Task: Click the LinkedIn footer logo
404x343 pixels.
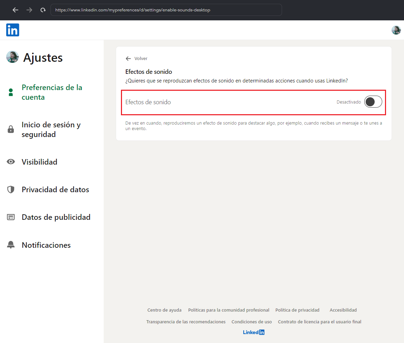Action: [254, 332]
